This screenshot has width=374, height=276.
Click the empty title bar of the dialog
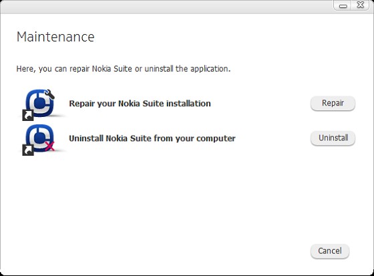166,7
